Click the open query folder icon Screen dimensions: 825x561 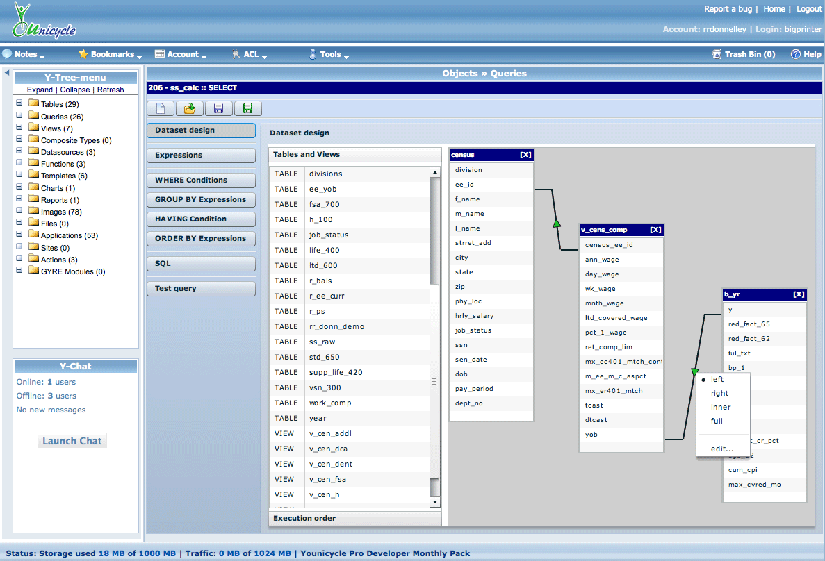coord(189,108)
